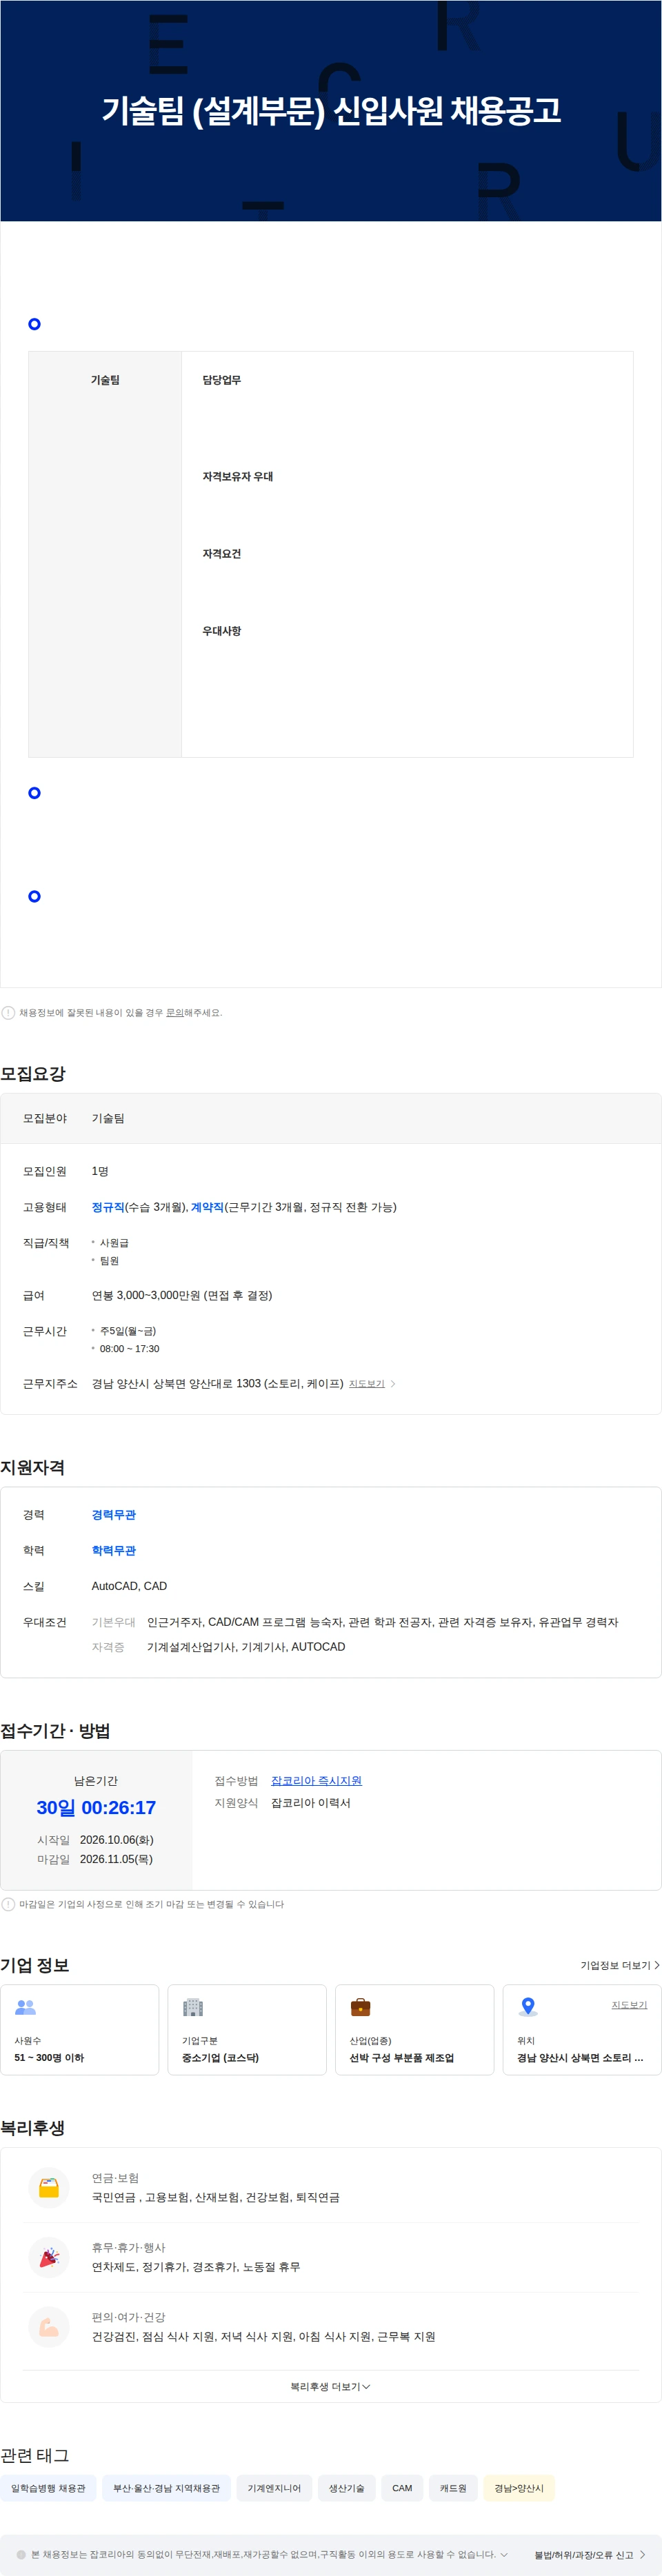Click the chevron after 근무지주소 지도보기
662x2576 pixels.
(x=393, y=1384)
